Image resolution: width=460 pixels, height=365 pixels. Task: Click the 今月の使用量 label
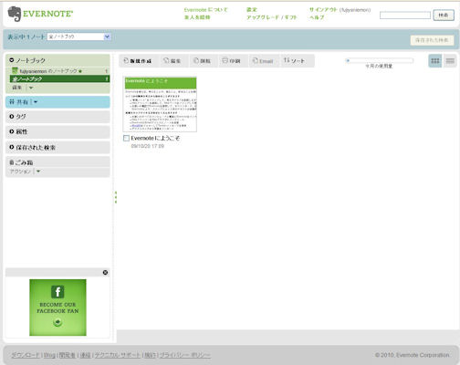379,66
